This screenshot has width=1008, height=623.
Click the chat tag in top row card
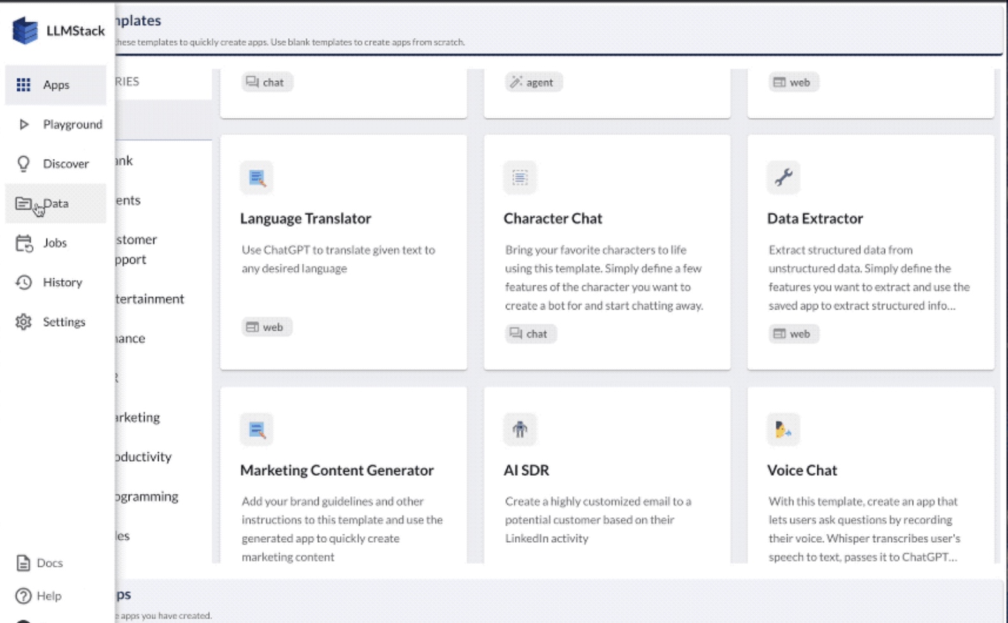(x=267, y=82)
